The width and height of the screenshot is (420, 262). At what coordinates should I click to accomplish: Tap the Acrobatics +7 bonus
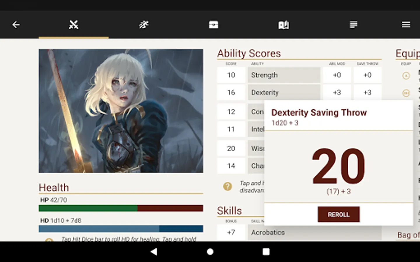tap(231, 232)
